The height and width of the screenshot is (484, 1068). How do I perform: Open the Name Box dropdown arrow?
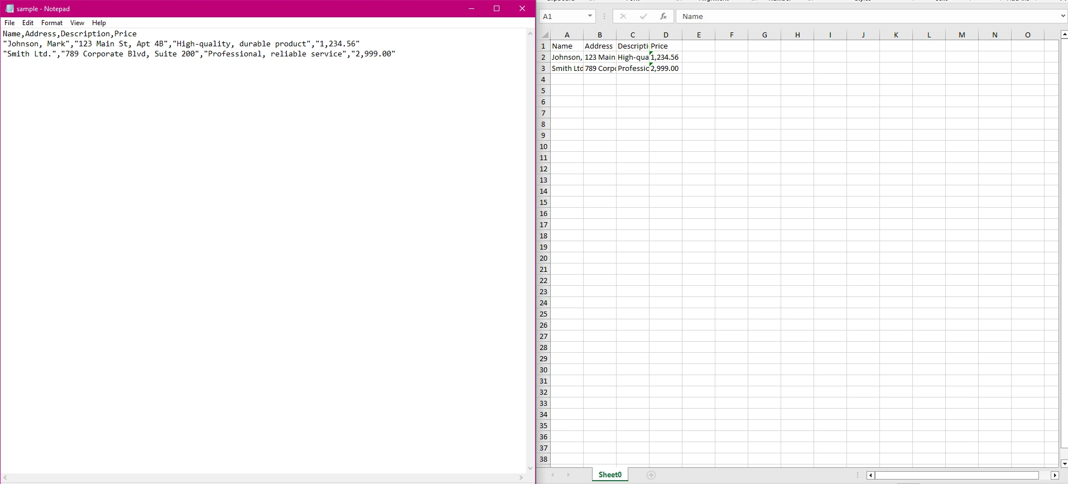[590, 16]
